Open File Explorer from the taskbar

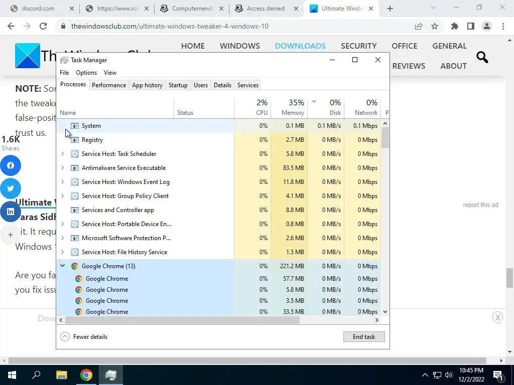[x=61, y=375]
